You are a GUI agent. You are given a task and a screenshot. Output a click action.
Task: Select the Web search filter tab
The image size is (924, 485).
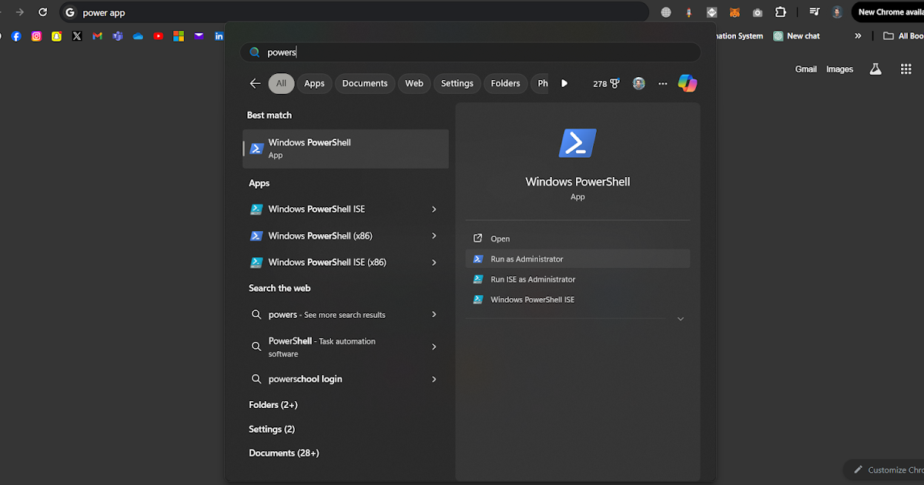(x=414, y=84)
